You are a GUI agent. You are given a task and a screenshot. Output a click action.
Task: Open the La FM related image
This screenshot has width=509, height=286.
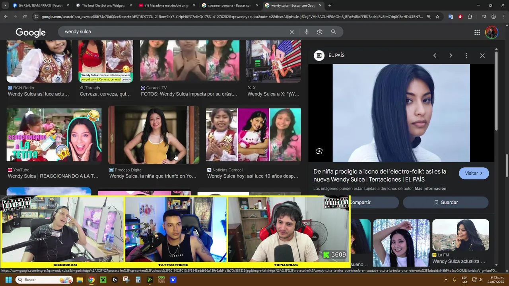[460, 235]
